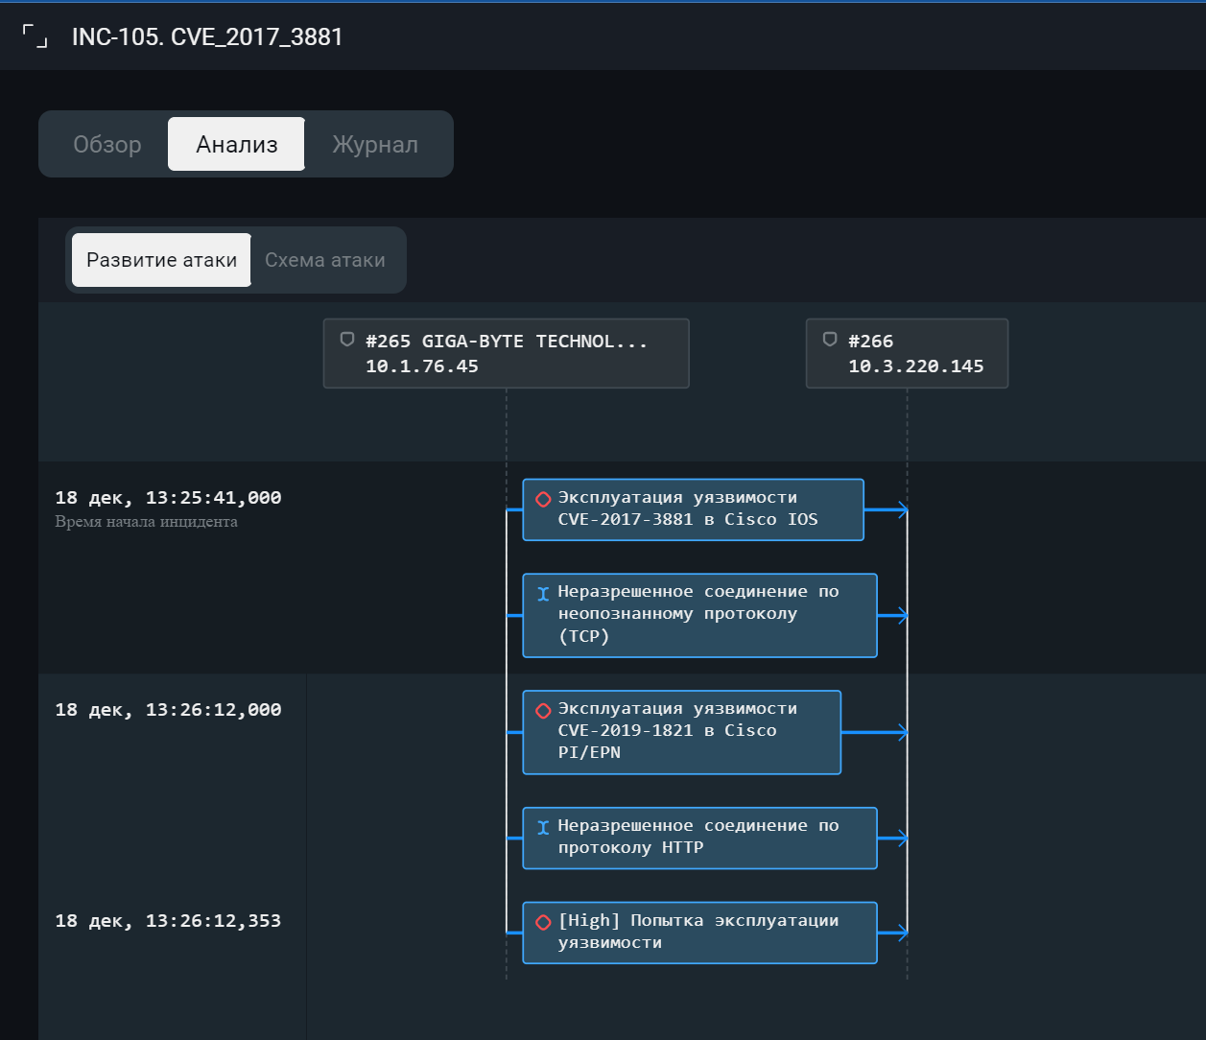Click arrow head of [High] event connector
The width and height of the screenshot is (1206, 1040).
pyautogui.click(x=901, y=933)
